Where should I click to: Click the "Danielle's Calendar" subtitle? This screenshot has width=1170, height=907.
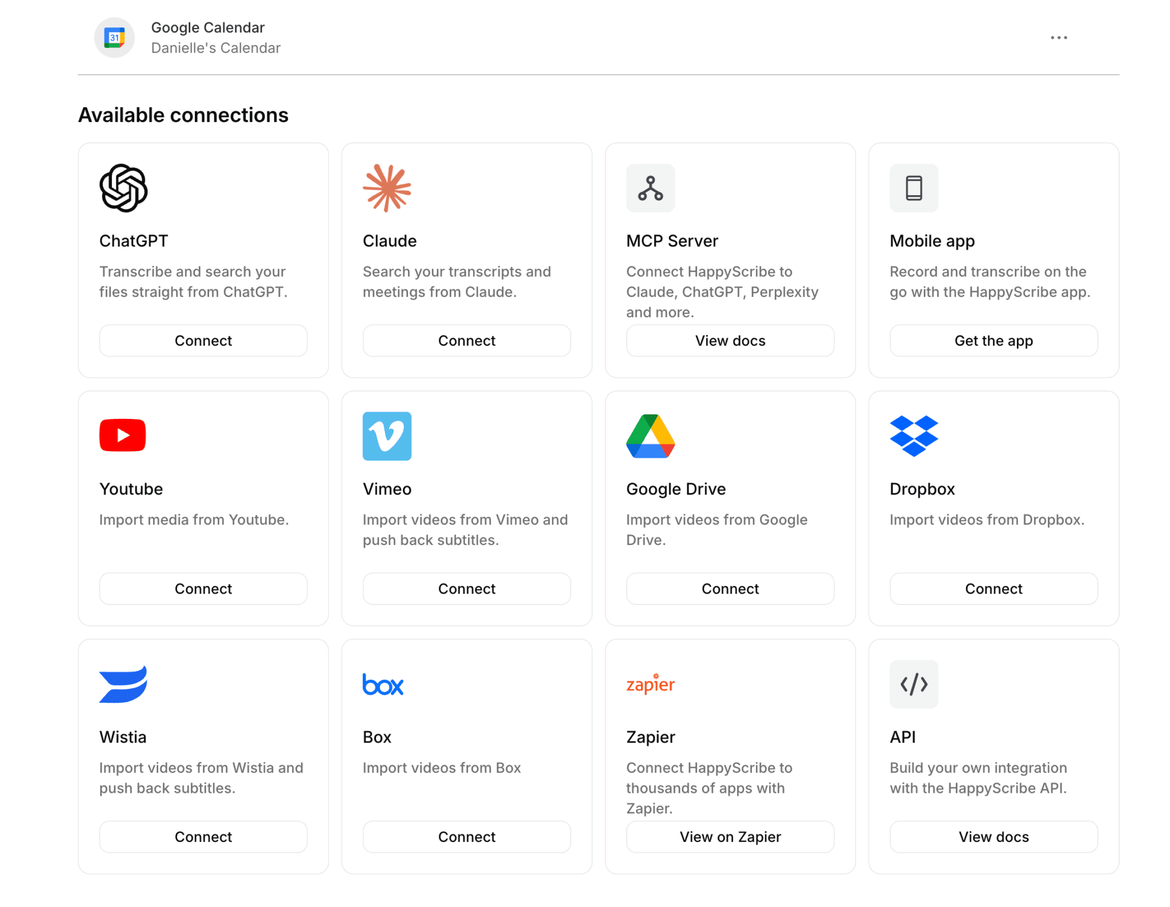[216, 48]
